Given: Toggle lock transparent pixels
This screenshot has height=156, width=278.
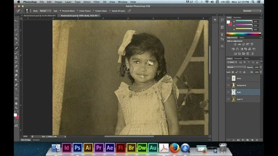Looking at the screenshot, I should (x=233, y=72).
